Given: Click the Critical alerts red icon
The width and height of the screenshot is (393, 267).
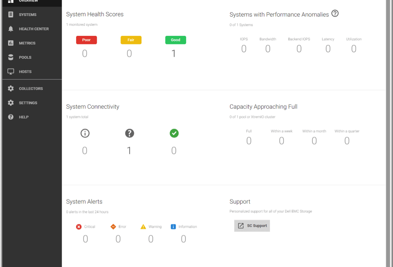Looking at the screenshot, I should (x=79, y=227).
